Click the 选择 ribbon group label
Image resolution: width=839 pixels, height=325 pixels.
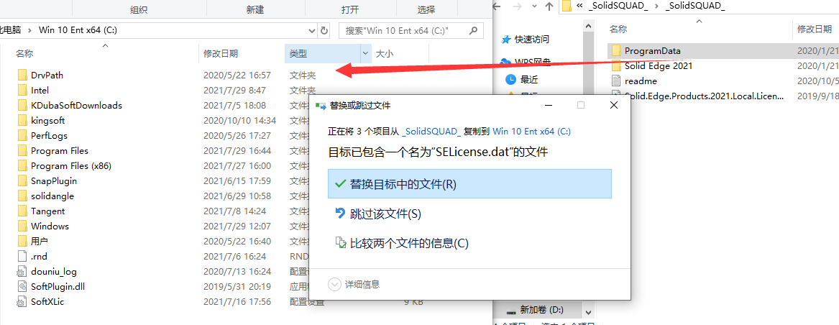(426, 9)
